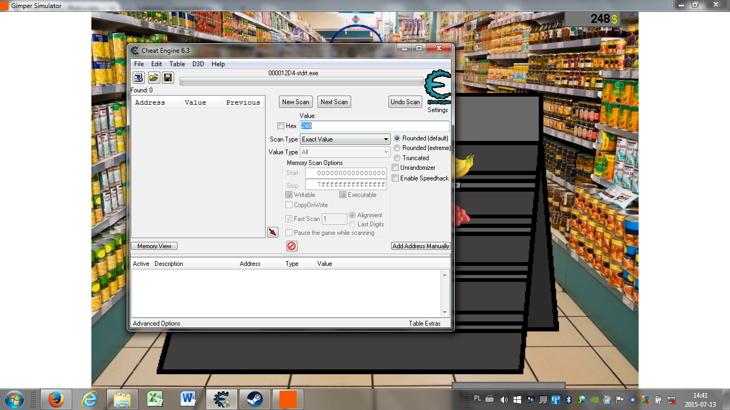
Task: Click the floppy disk save icon
Action: pyautogui.click(x=168, y=77)
